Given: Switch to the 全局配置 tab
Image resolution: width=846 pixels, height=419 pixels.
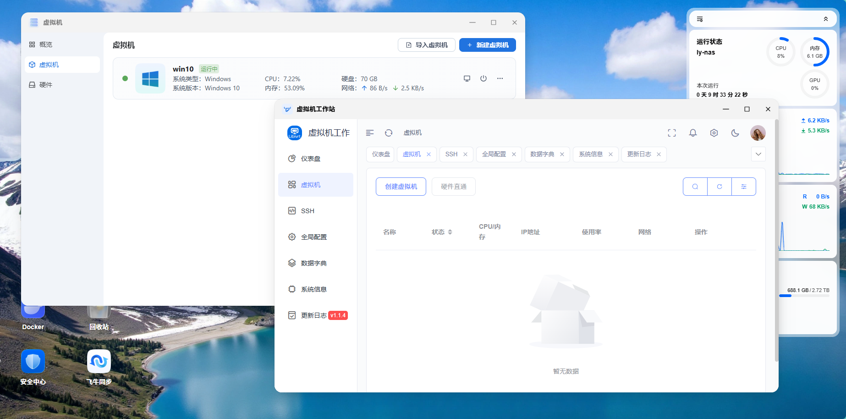Looking at the screenshot, I should [x=494, y=154].
